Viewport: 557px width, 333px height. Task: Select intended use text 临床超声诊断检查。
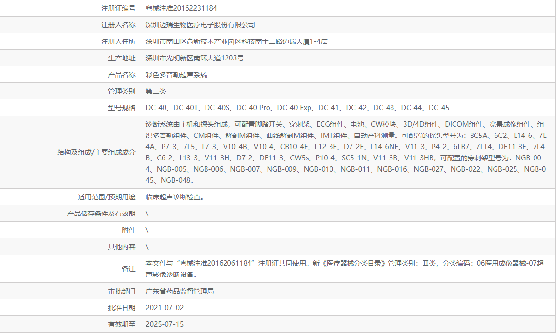point(176,197)
